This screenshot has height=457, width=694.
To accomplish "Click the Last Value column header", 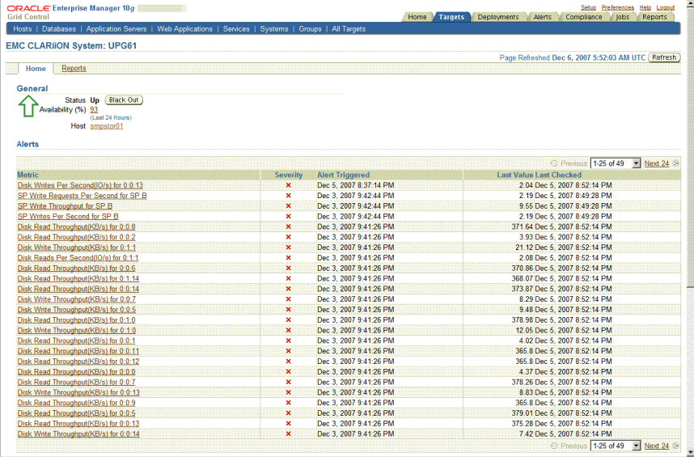I will click(514, 175).
